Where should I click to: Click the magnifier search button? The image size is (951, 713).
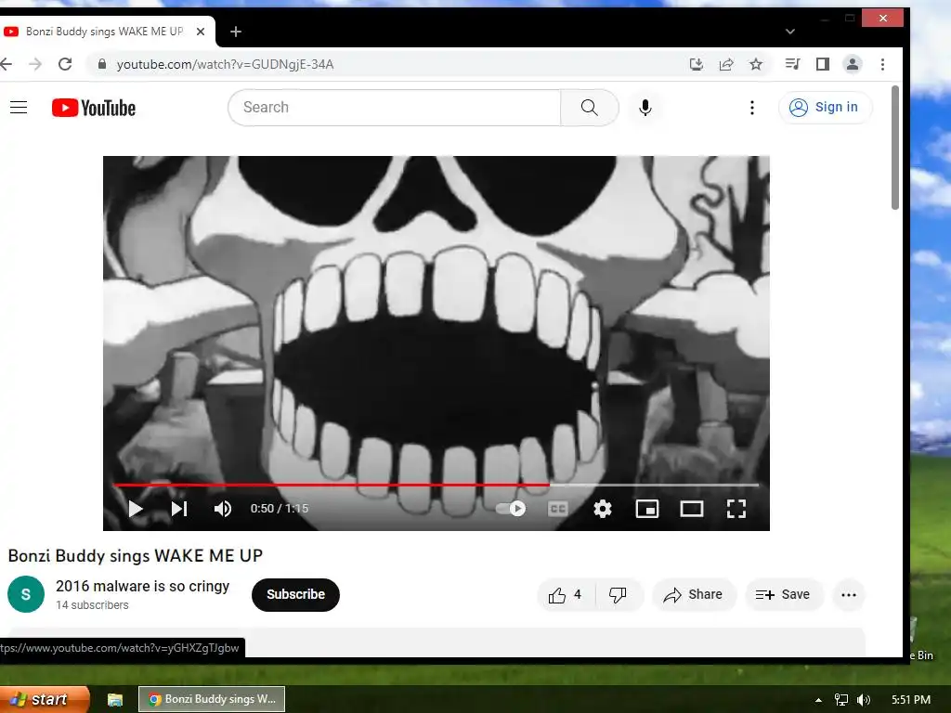[590, 108]
